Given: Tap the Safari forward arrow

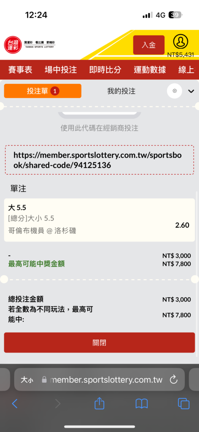Looking at the screenshot, I should tap(57, 403).
